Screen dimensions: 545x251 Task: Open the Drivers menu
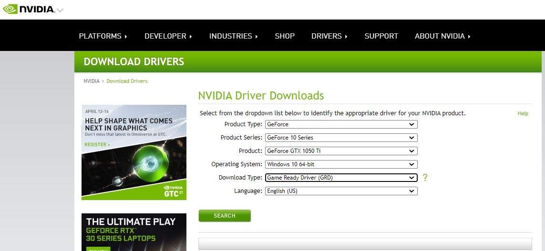(x=329, y=36)
